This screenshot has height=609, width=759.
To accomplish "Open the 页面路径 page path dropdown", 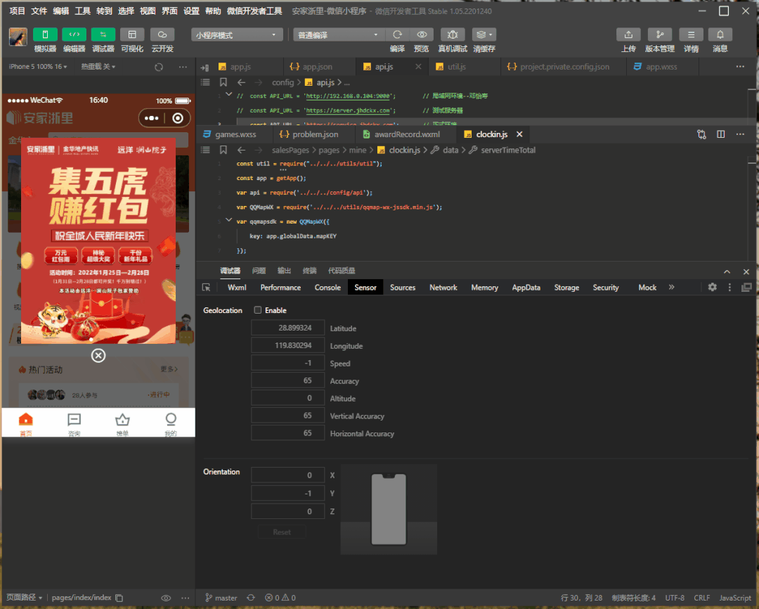I will (24, 597).
